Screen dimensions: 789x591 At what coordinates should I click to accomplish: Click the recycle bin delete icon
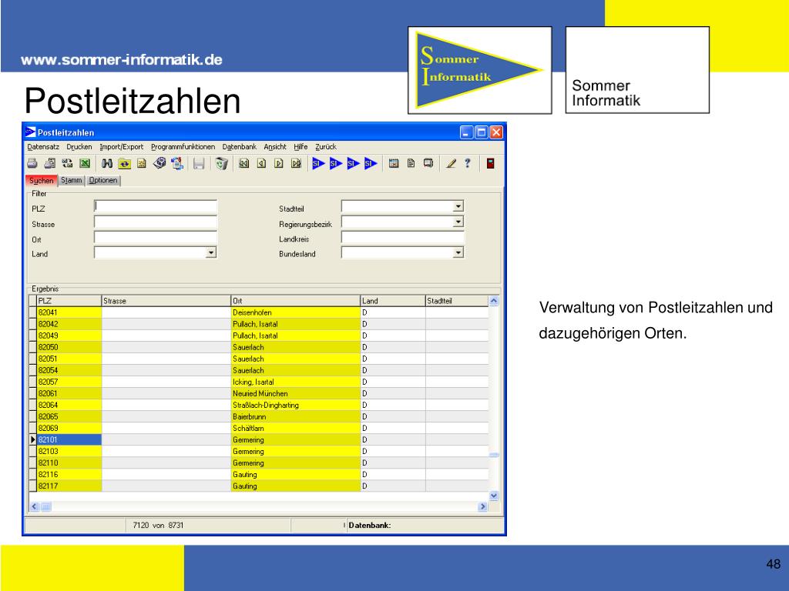coord(221,163)
